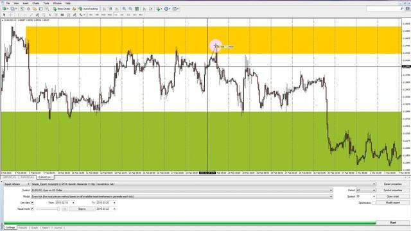Open the Profiles icon in toolbar

tap(12, 9)
